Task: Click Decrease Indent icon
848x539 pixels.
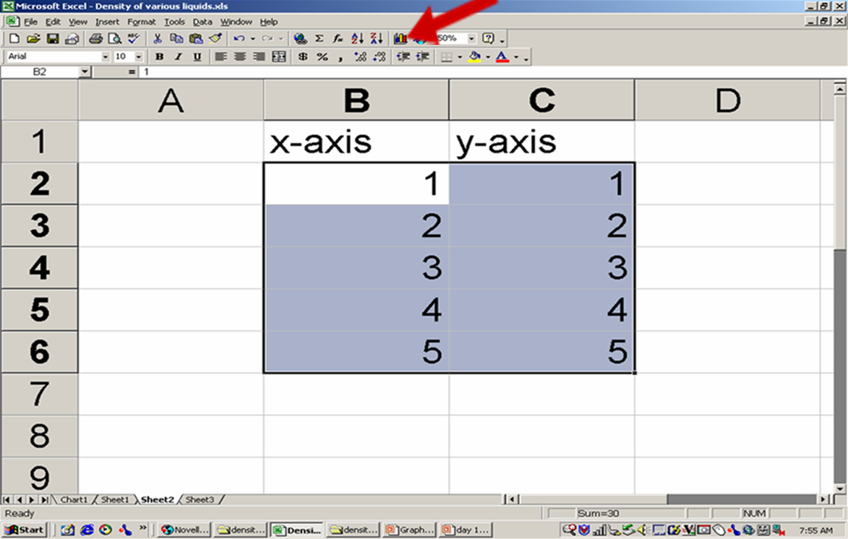Action: coord(403,56)
